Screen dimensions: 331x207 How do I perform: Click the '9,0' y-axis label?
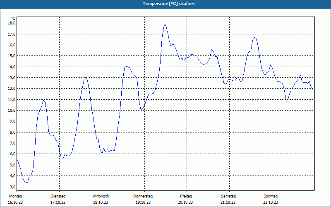coord(12,121)
